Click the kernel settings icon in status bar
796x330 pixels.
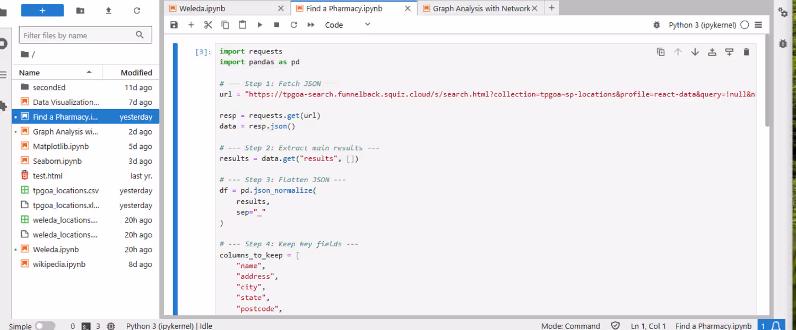pos(111,326)
